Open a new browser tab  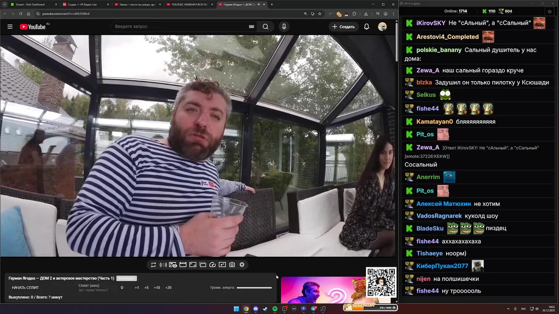pyautogui.click(x=272, y=4)
